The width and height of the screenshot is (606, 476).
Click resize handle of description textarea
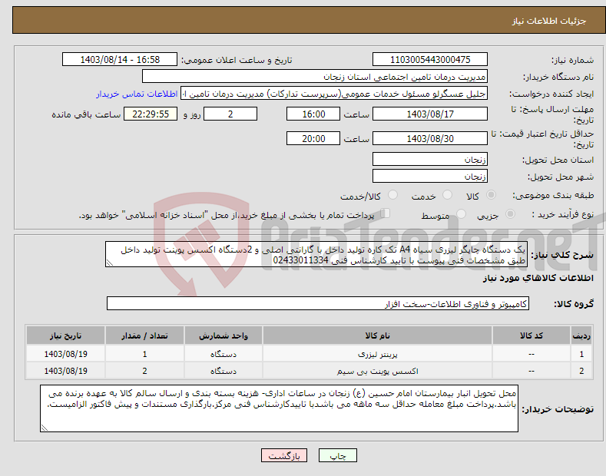(109, 263)
